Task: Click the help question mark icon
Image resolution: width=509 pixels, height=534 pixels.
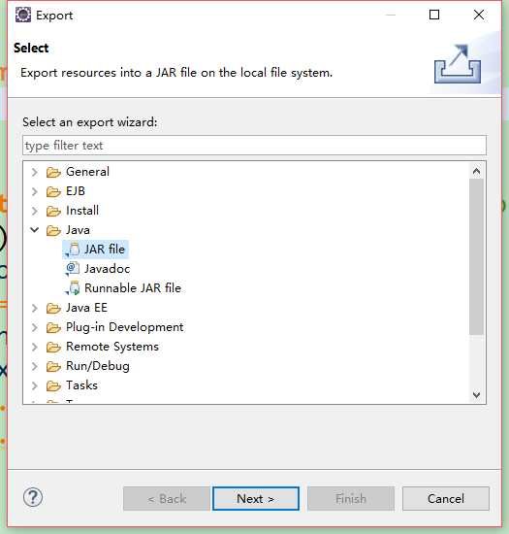Action: (33, 497)
